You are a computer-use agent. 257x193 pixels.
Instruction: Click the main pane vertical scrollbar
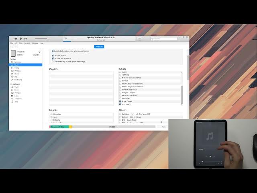point(188,68)
